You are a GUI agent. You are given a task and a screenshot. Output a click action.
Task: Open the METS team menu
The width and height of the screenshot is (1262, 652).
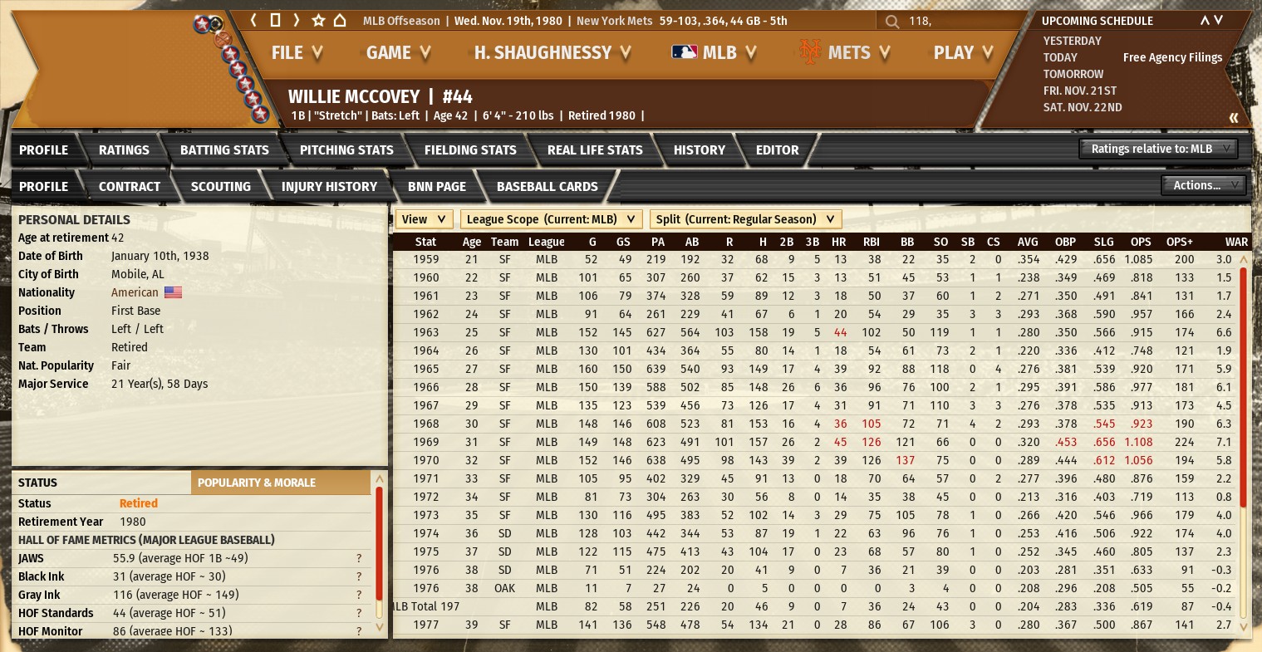click(844, 52)
